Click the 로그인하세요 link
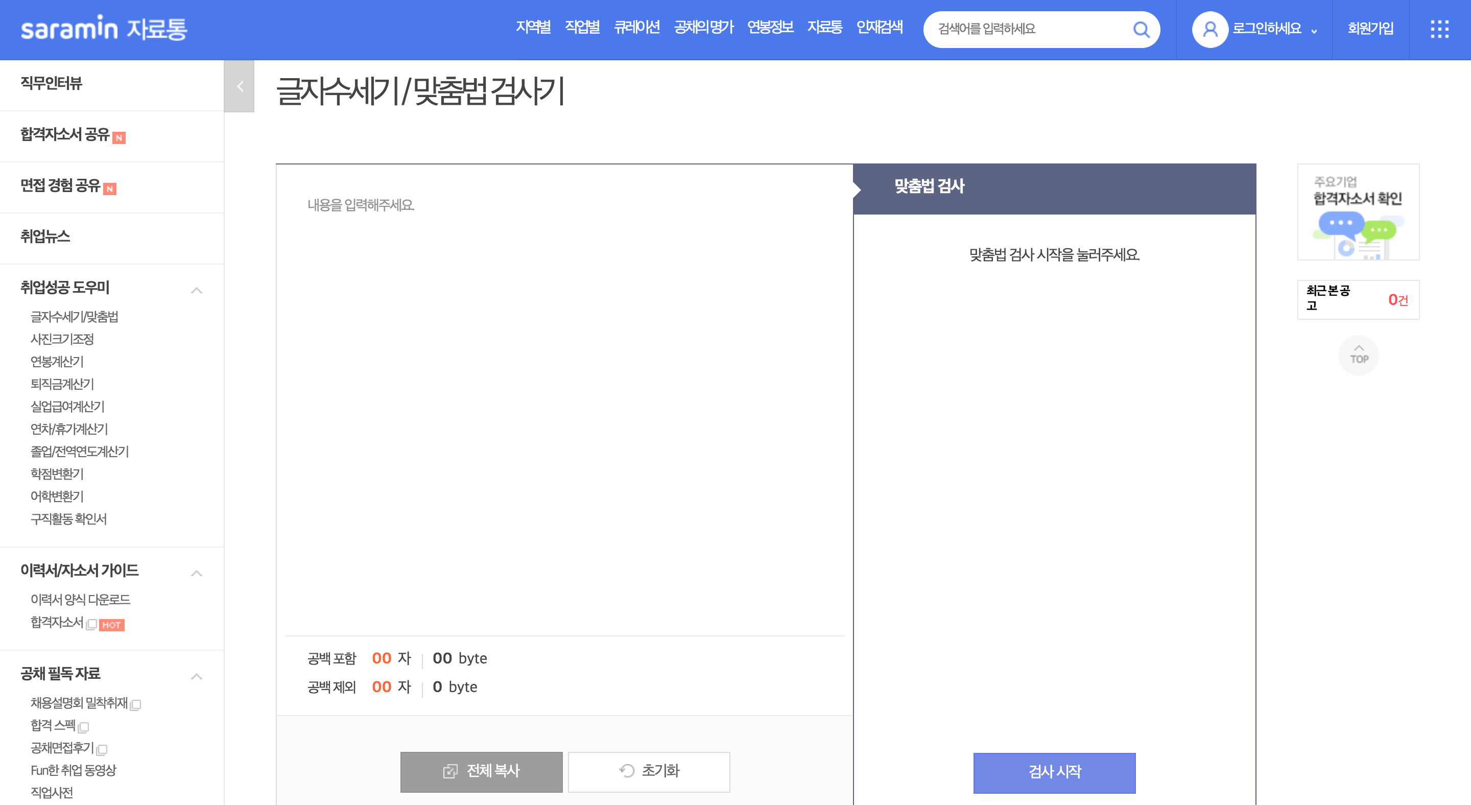Image resolution: width=1471 pixels, height=805 pixels. coord(1267,29)
